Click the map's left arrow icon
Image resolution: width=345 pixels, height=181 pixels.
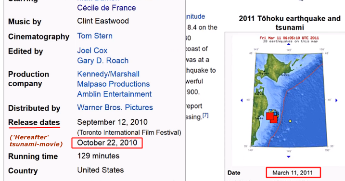click(242, 101)
